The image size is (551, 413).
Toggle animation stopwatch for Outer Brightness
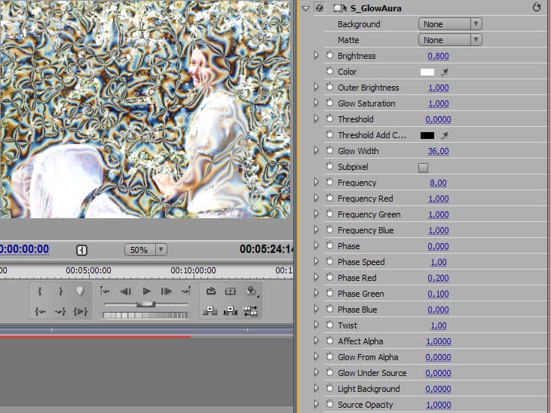[x=329, y=88]
